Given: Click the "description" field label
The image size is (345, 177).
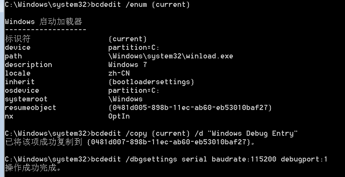Looking at the screenshot, I should [x=28, y=65].
